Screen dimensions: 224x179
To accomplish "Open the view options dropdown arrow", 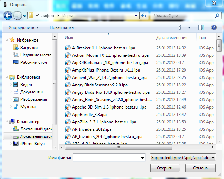I will point(189,27).
